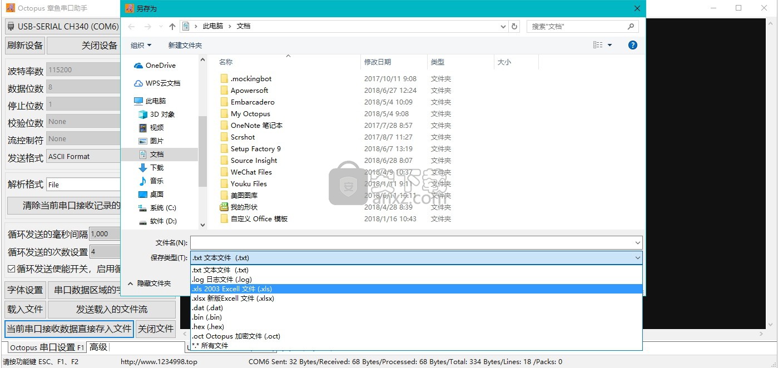The width and height of the screenshot is (778, 368).
Task: Open the 发送格式 ASCII Format dropdown
Action: [83, 157]
